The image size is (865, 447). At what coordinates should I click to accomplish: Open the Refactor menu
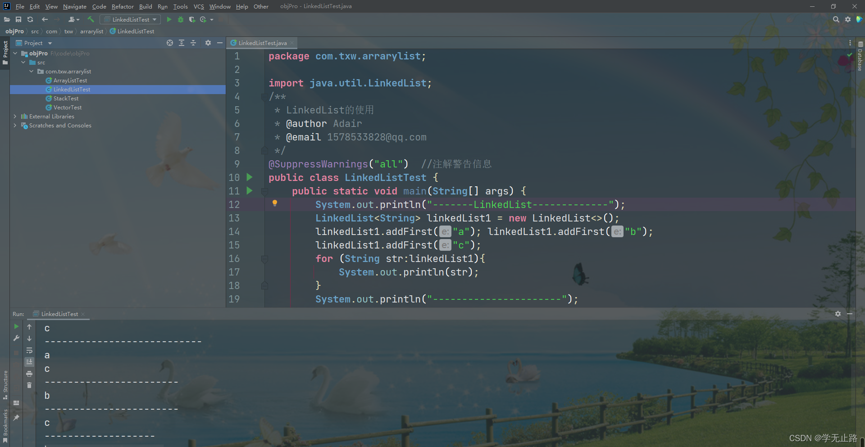tap(123, 6)
